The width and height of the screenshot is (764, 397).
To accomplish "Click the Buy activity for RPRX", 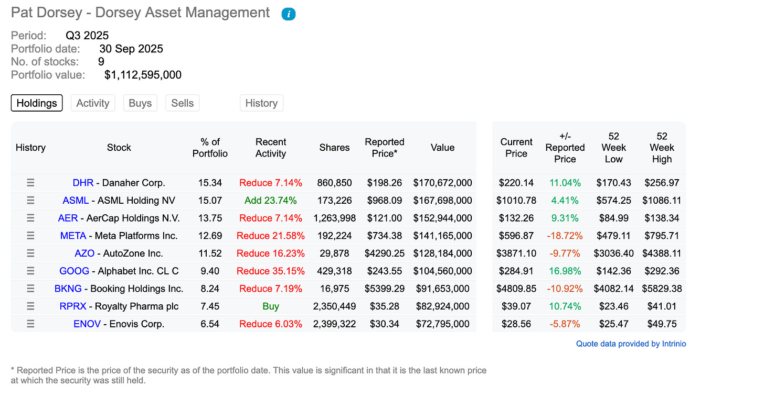I will (271, 306).
